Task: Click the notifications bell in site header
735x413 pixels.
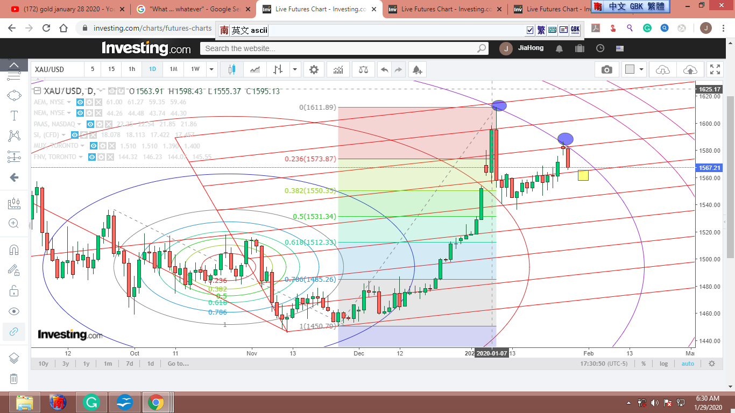Action: pyautogui.click(x=560, y=48)
